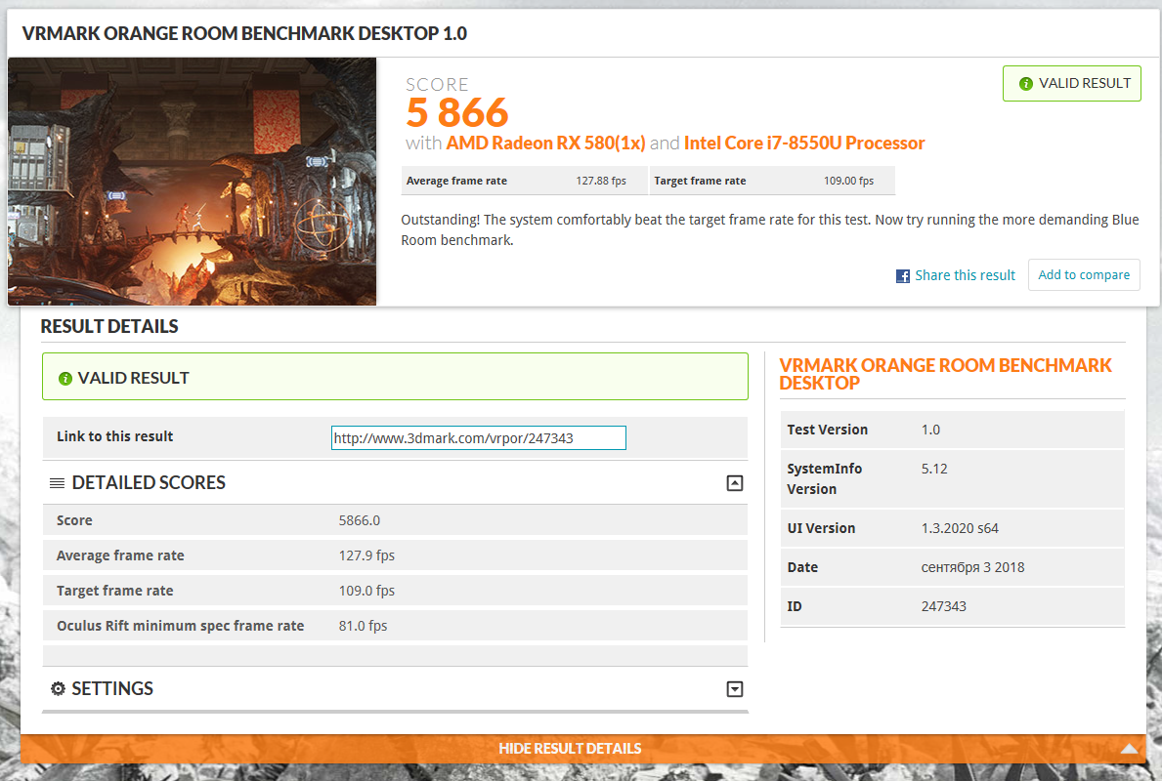The width and height of the screenshot is (1162, 781).
Task: Click the ID 247343 value
Action: click(x=943, y=606)
